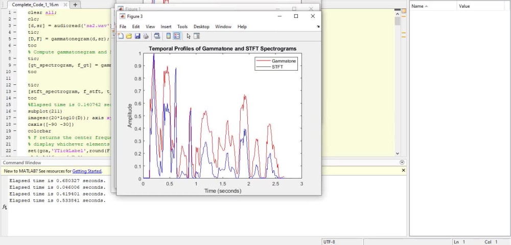Screen dimensions: 511x245
Task: Open Tools menu in Figure 3
Action: point(182,27)
